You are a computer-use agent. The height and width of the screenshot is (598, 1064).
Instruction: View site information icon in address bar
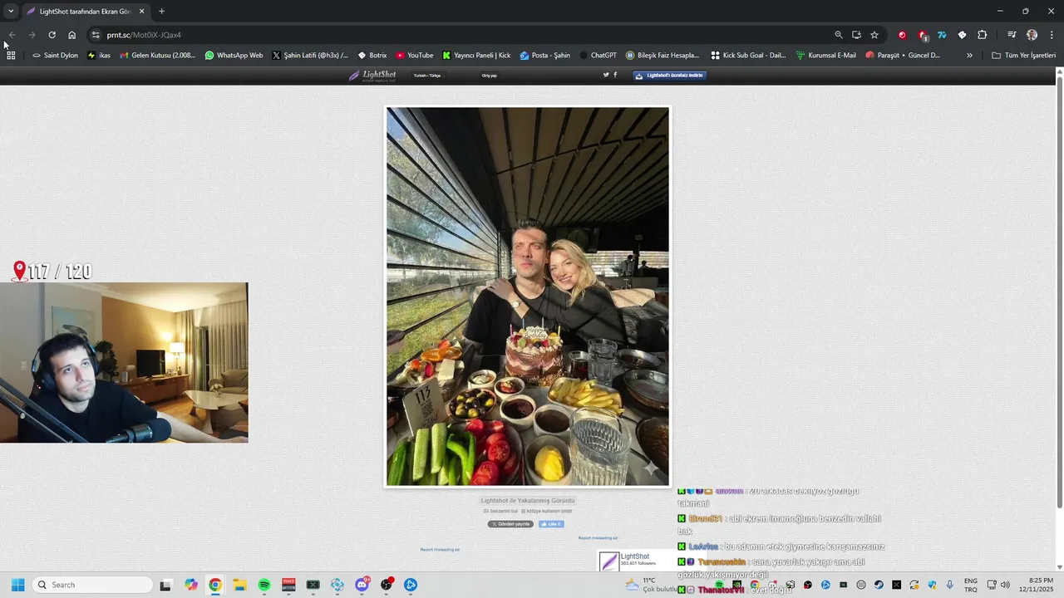tap(96, 35)
